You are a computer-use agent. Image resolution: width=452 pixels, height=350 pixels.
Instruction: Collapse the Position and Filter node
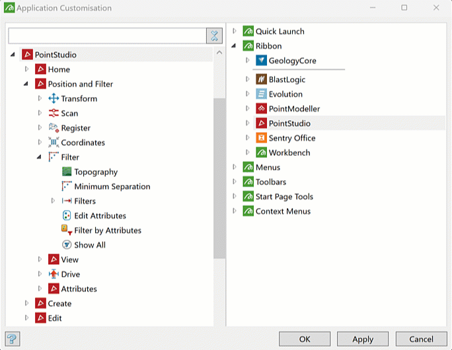26,84
